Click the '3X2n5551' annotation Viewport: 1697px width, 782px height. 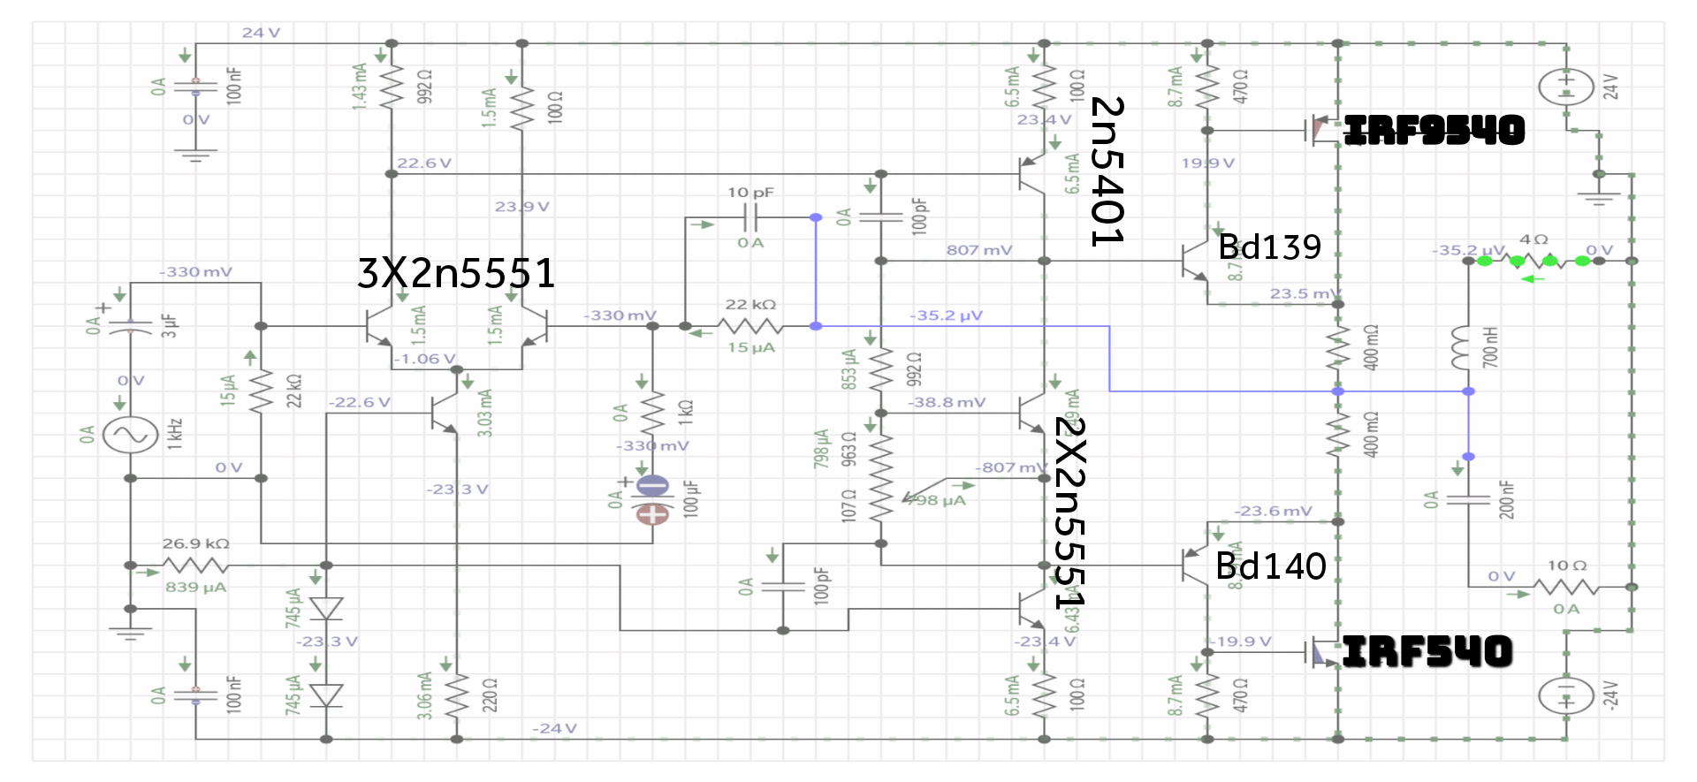click(456, 273)
